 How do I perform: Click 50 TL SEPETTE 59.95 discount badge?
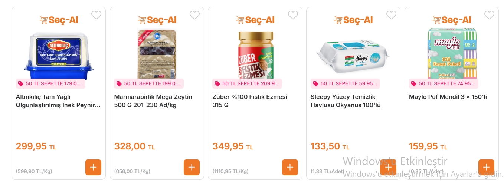(x=345, y=84)
